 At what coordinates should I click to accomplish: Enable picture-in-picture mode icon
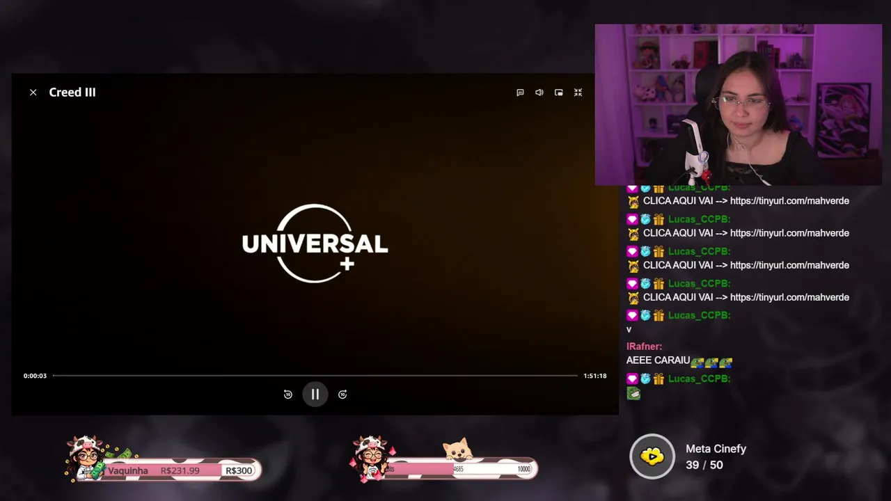558,93
